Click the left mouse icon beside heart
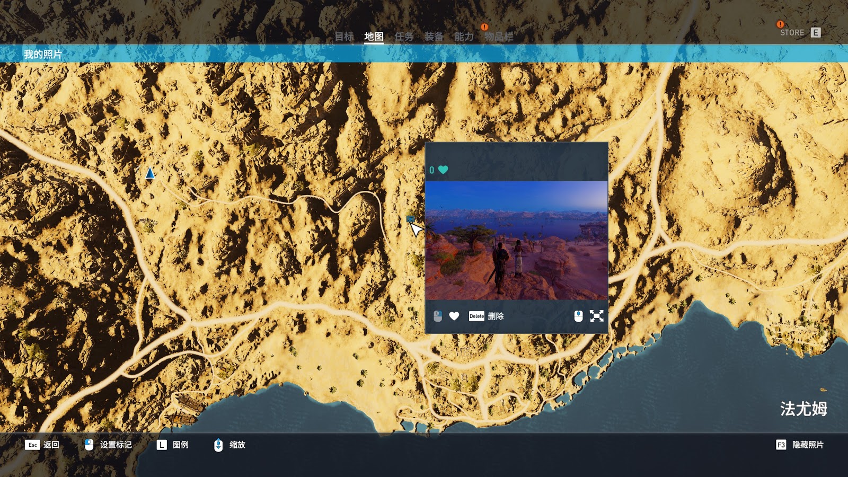Viewport: 848px width, 477px height. [438, 316]
